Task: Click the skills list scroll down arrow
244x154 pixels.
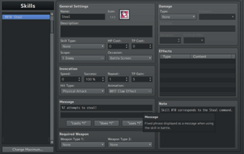Action: (x=52, y=142)
